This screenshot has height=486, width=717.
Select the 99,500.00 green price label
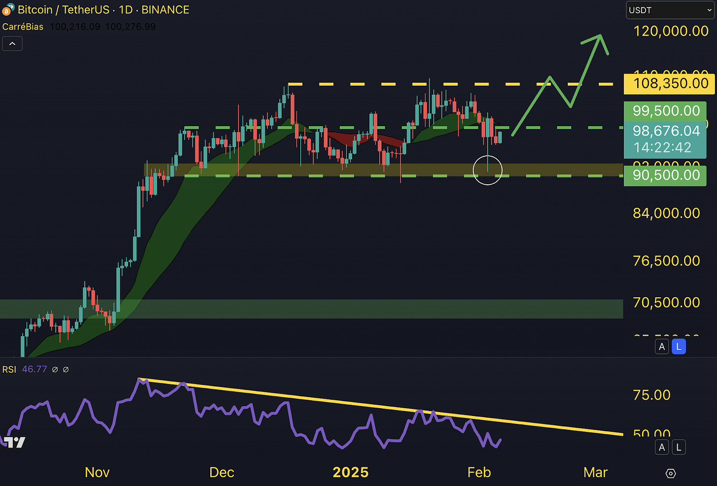click(x=665, y=111)
